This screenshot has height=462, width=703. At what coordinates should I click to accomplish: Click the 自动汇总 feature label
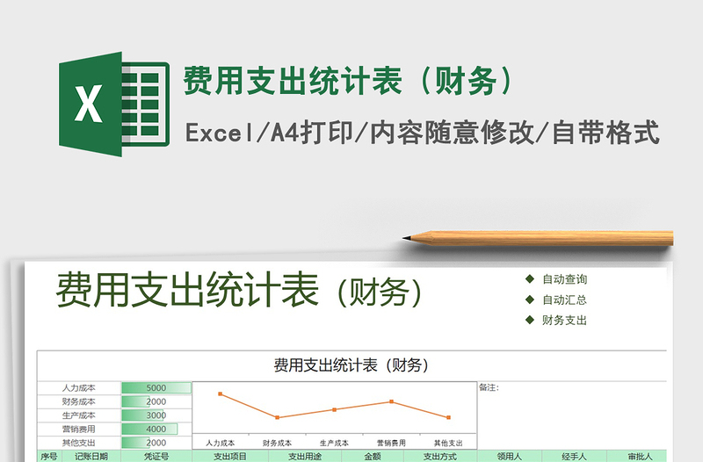coord(564,300)
